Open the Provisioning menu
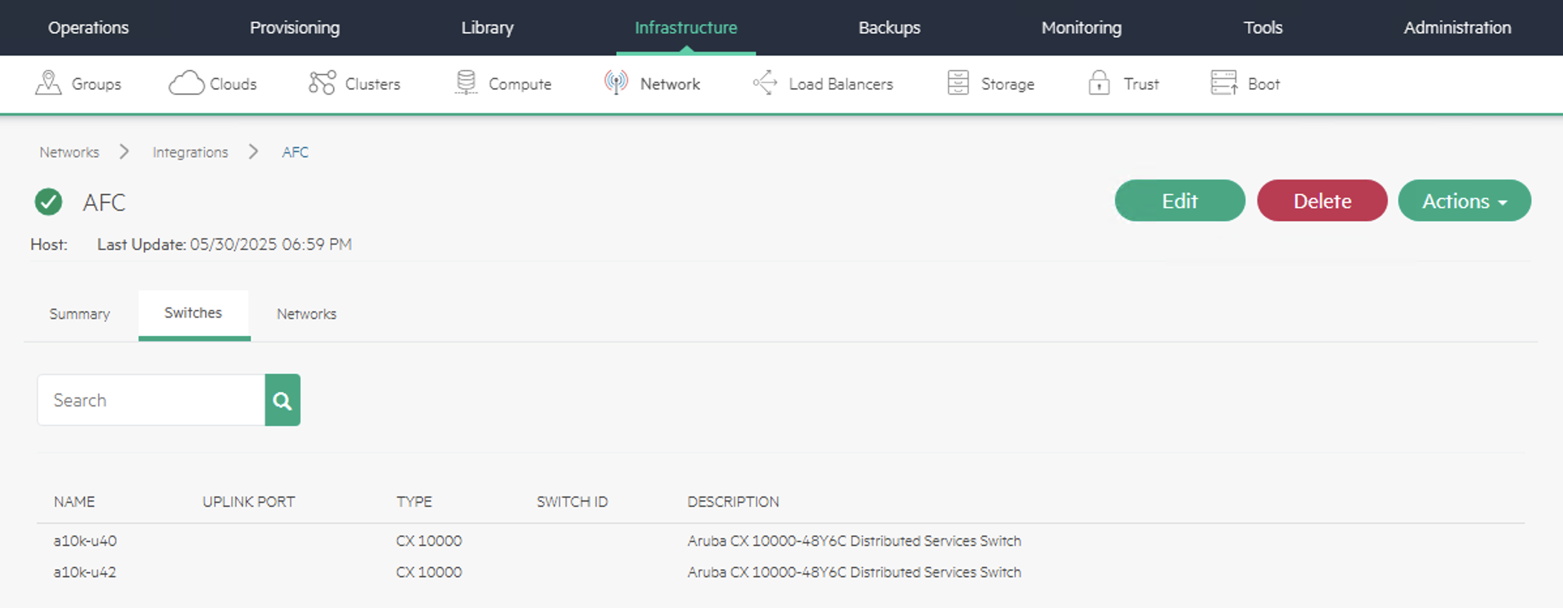This screenshot has height=608, width=1563. point(295,27)
